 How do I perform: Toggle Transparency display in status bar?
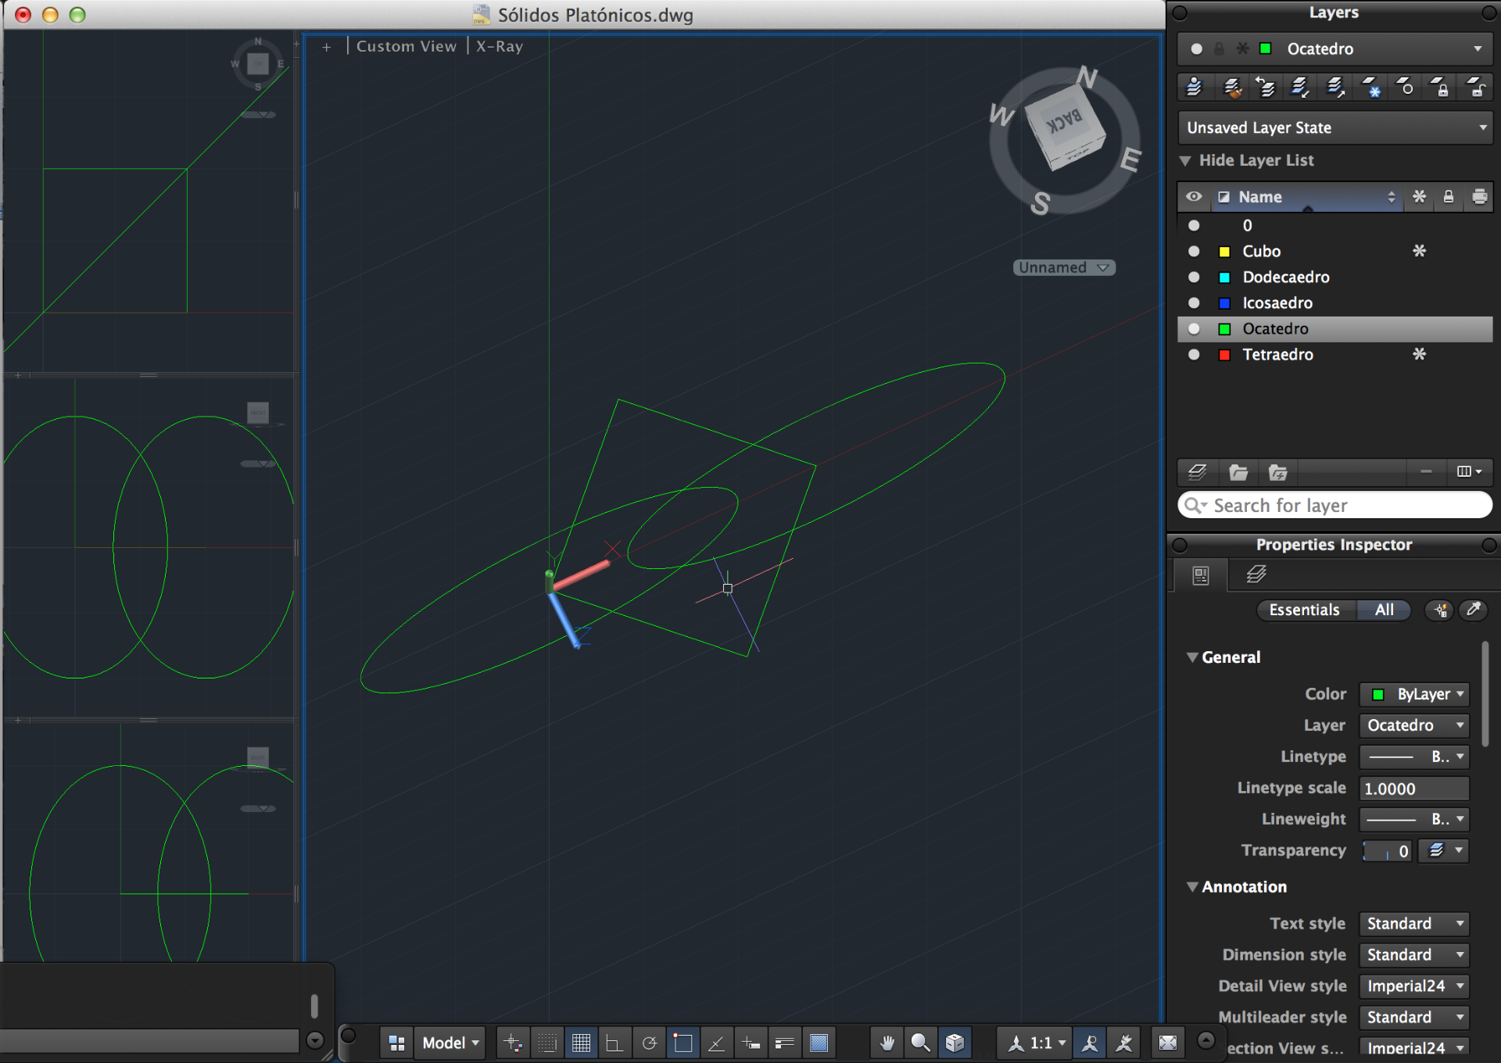(x=819, y=1043)
